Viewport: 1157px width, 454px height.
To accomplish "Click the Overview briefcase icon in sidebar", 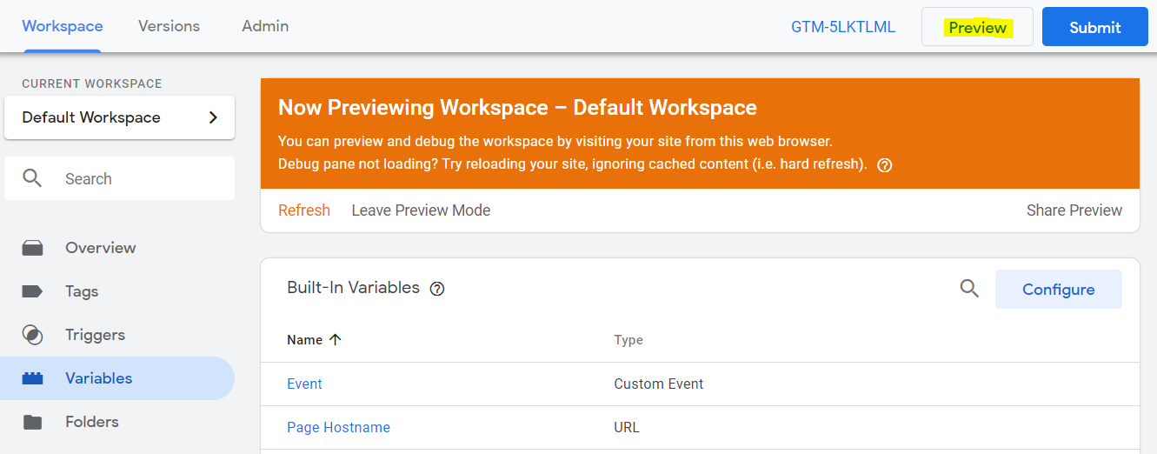I will coord(32,248).
